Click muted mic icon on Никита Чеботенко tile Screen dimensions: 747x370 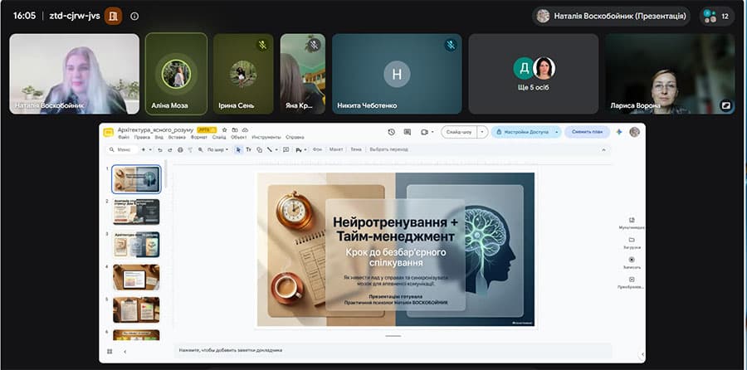[x=450, y=46]
